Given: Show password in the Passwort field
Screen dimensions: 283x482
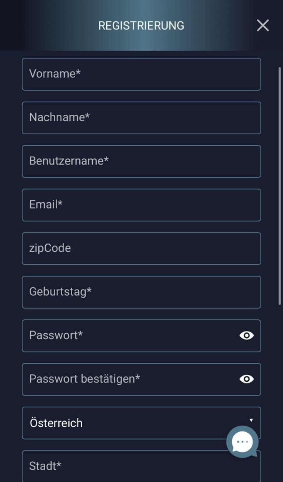Looking at the screenshot, I should (246, 335).
